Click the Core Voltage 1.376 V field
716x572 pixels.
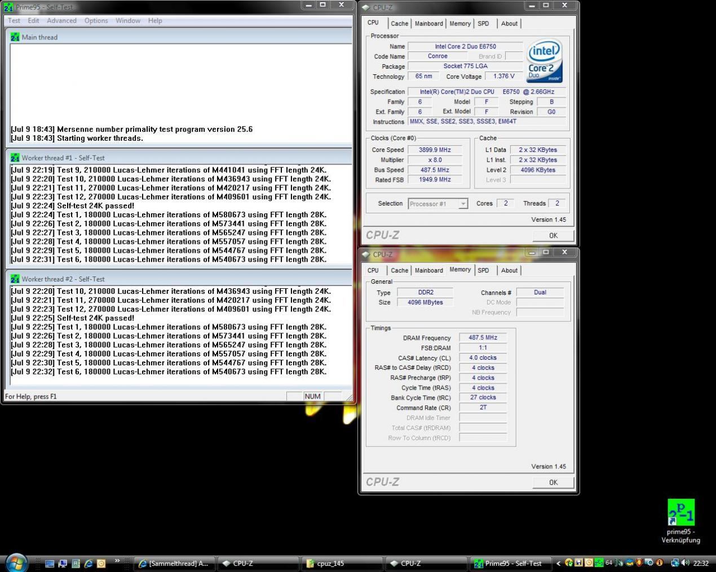point(503,77)
